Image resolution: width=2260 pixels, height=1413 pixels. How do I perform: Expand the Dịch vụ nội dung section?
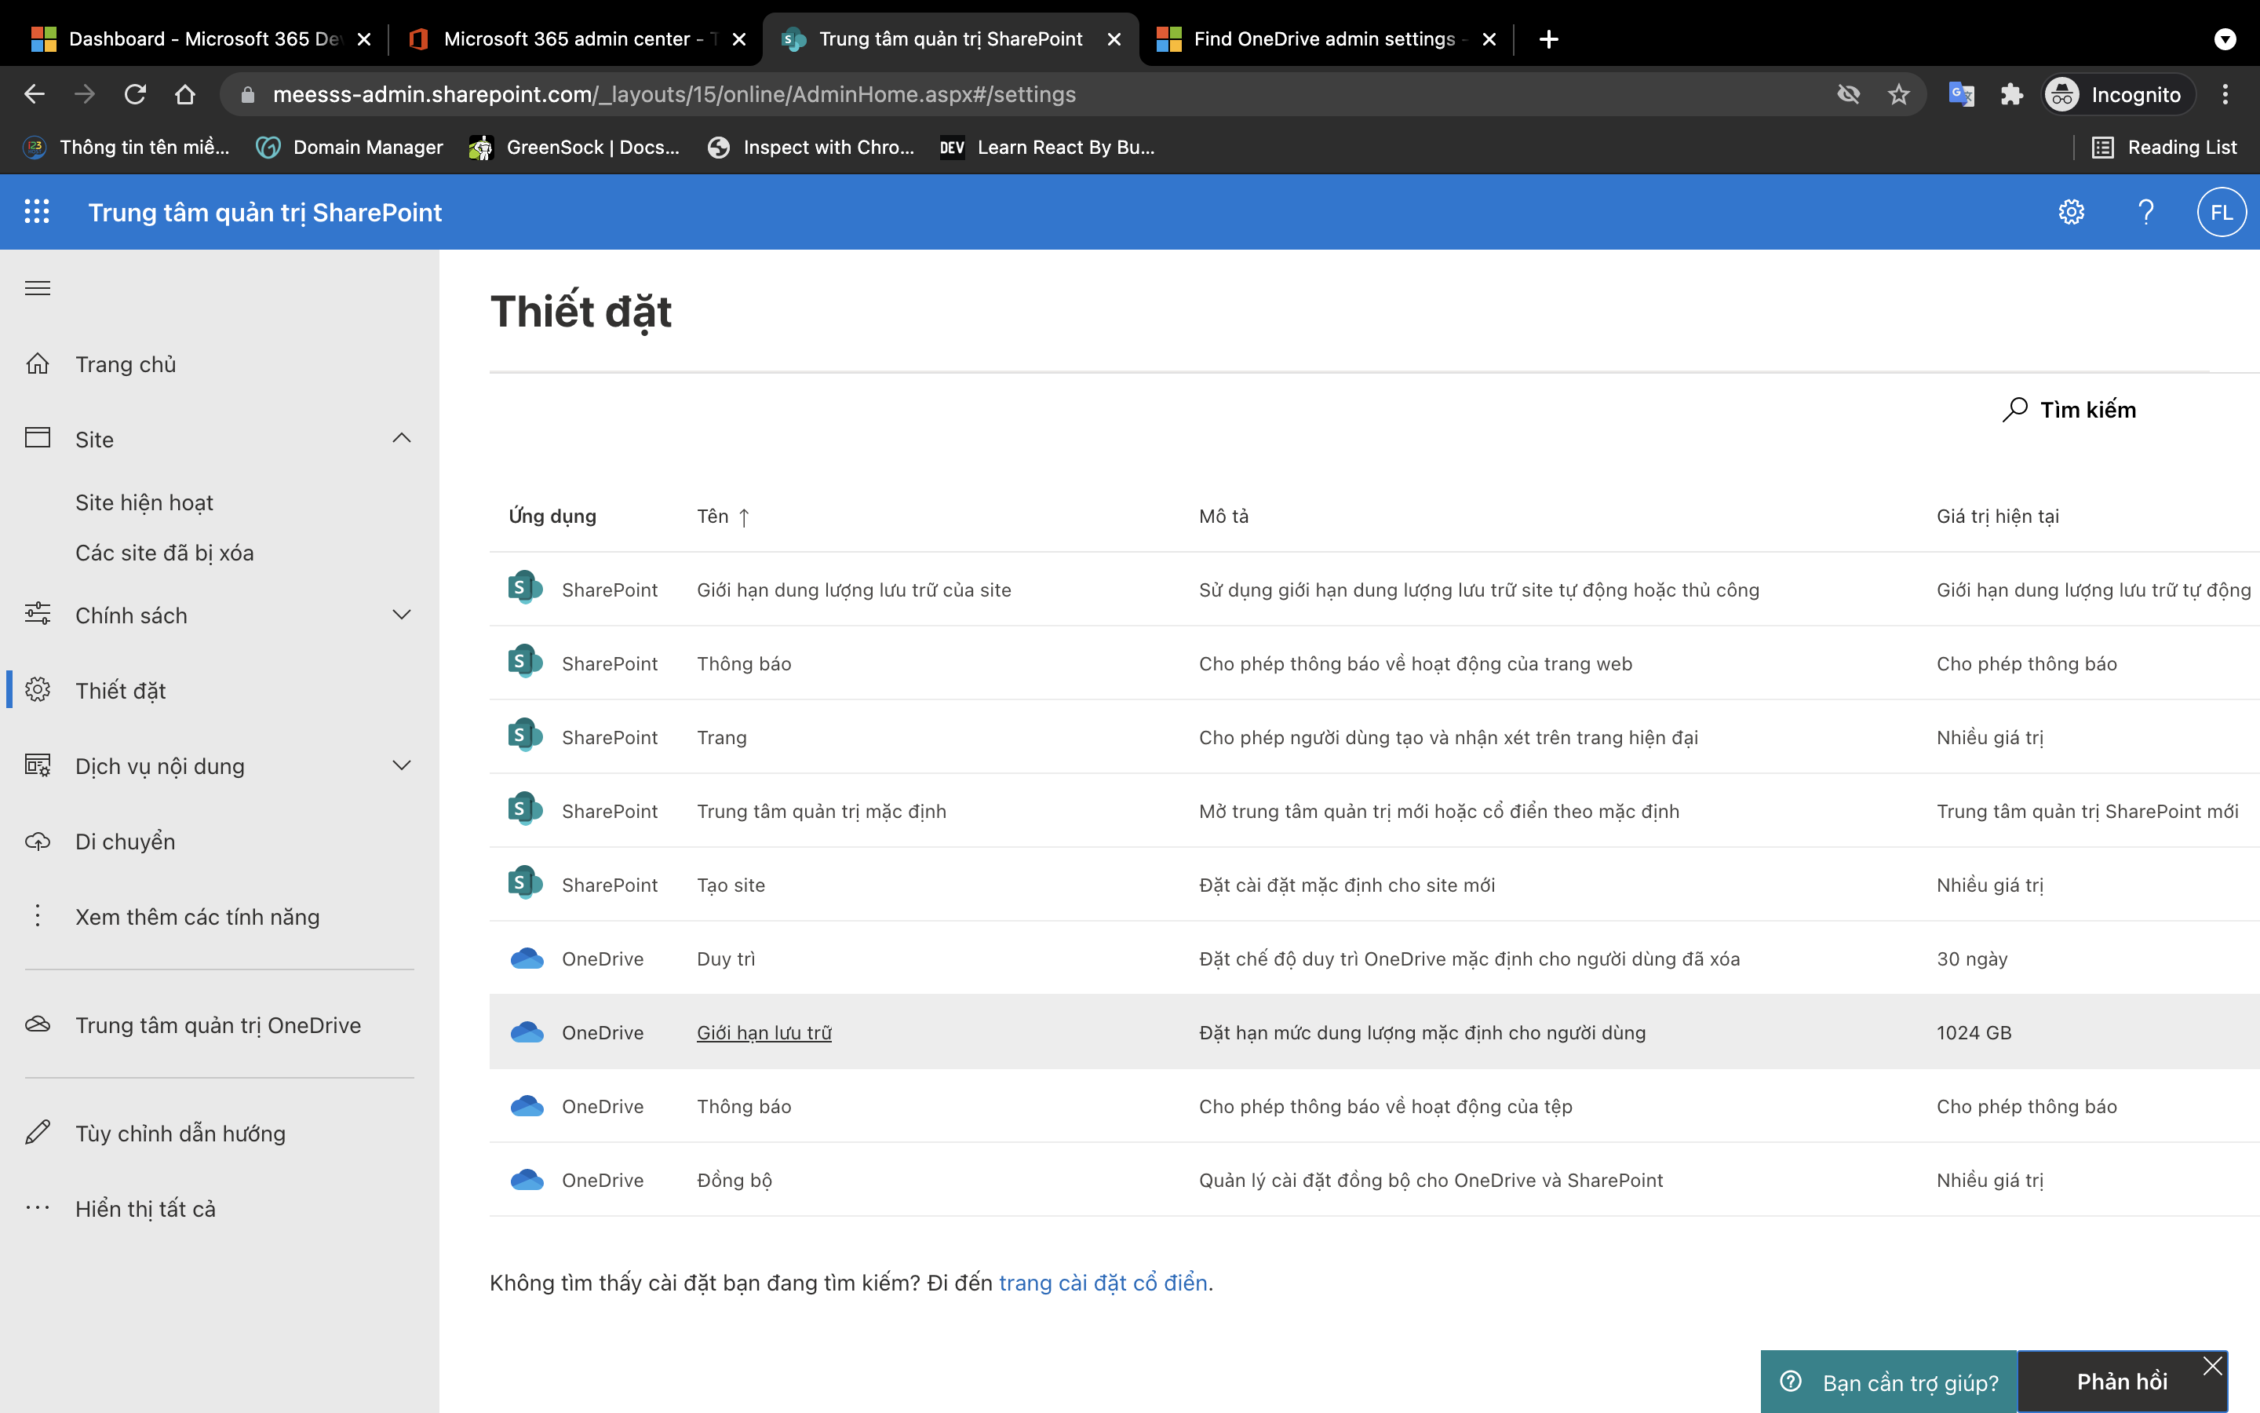402,765
